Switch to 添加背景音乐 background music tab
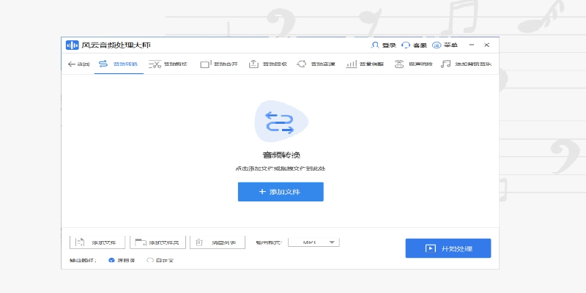The width and height of the screenshot is (586, 293). coord(466,64)
